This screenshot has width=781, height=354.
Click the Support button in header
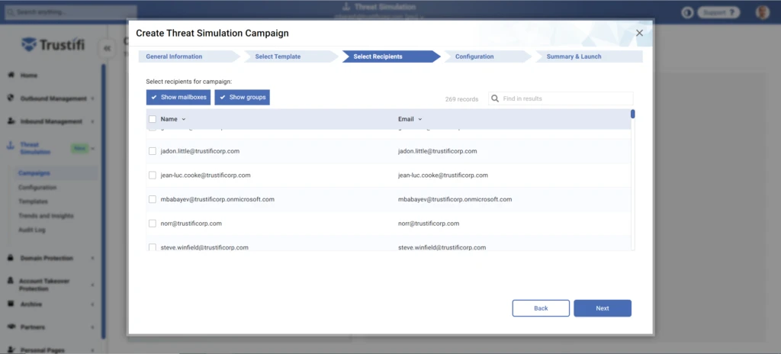[718, 12]
